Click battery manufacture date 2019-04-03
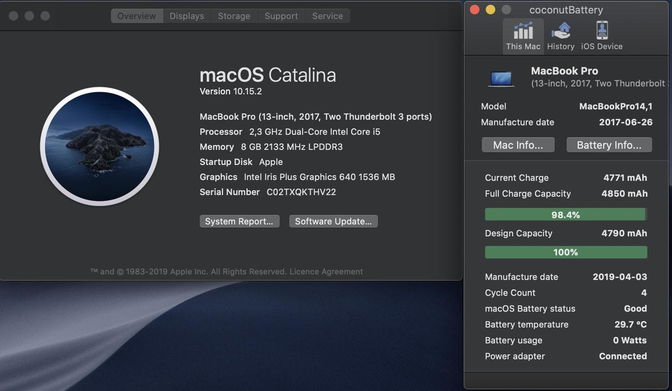Image resolution: width=672 pixels, height=391 pixels. point(620,277)
